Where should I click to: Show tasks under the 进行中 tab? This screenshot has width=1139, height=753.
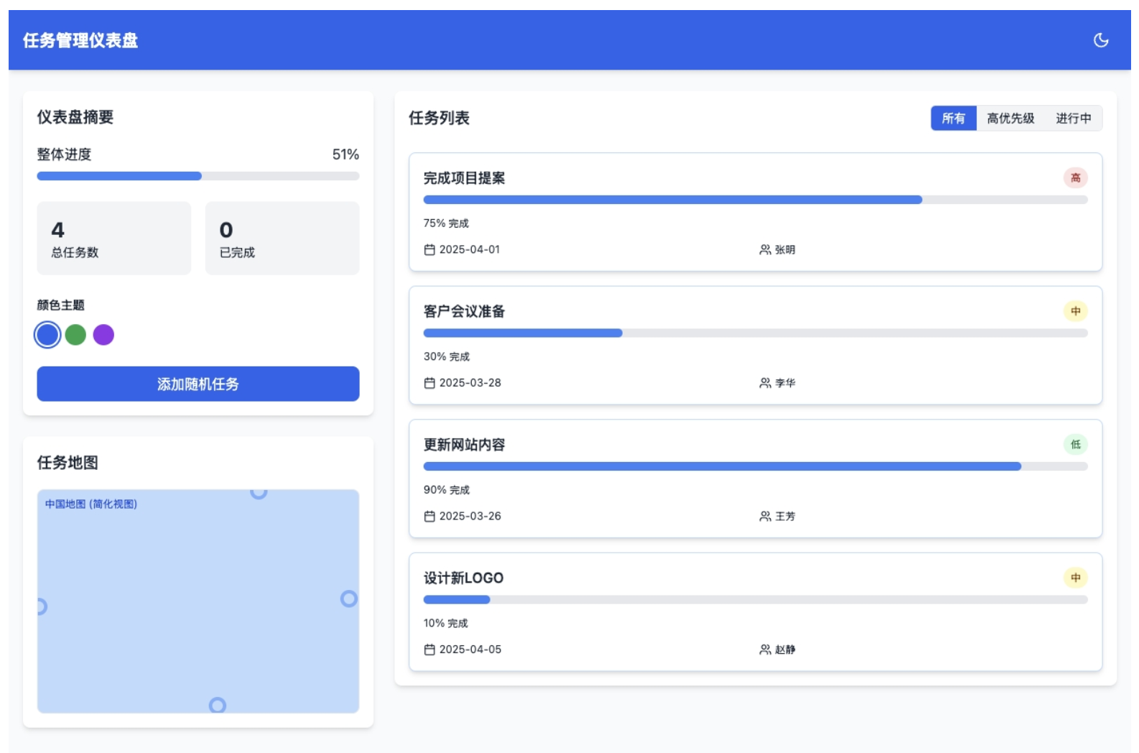click(x=1073, y=119)
